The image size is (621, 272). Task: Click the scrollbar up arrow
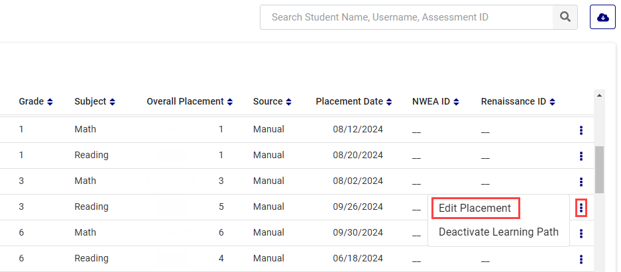coord(600,96)
